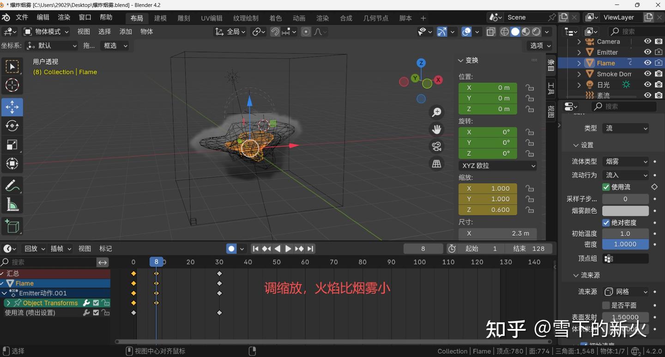Open the 流体类型 dropdown showing 烟雾

click(626, 161)
